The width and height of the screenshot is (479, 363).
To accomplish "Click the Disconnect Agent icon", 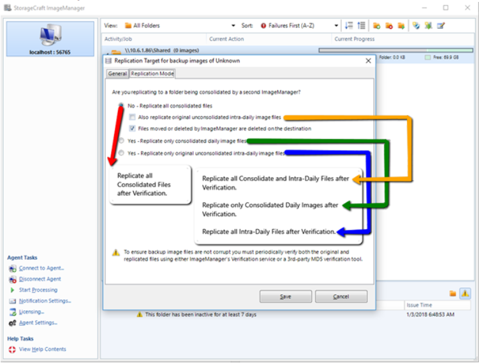I will (x=13, y=279).
